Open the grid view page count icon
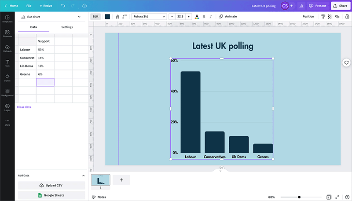The image size is (352, 201). 329,197
